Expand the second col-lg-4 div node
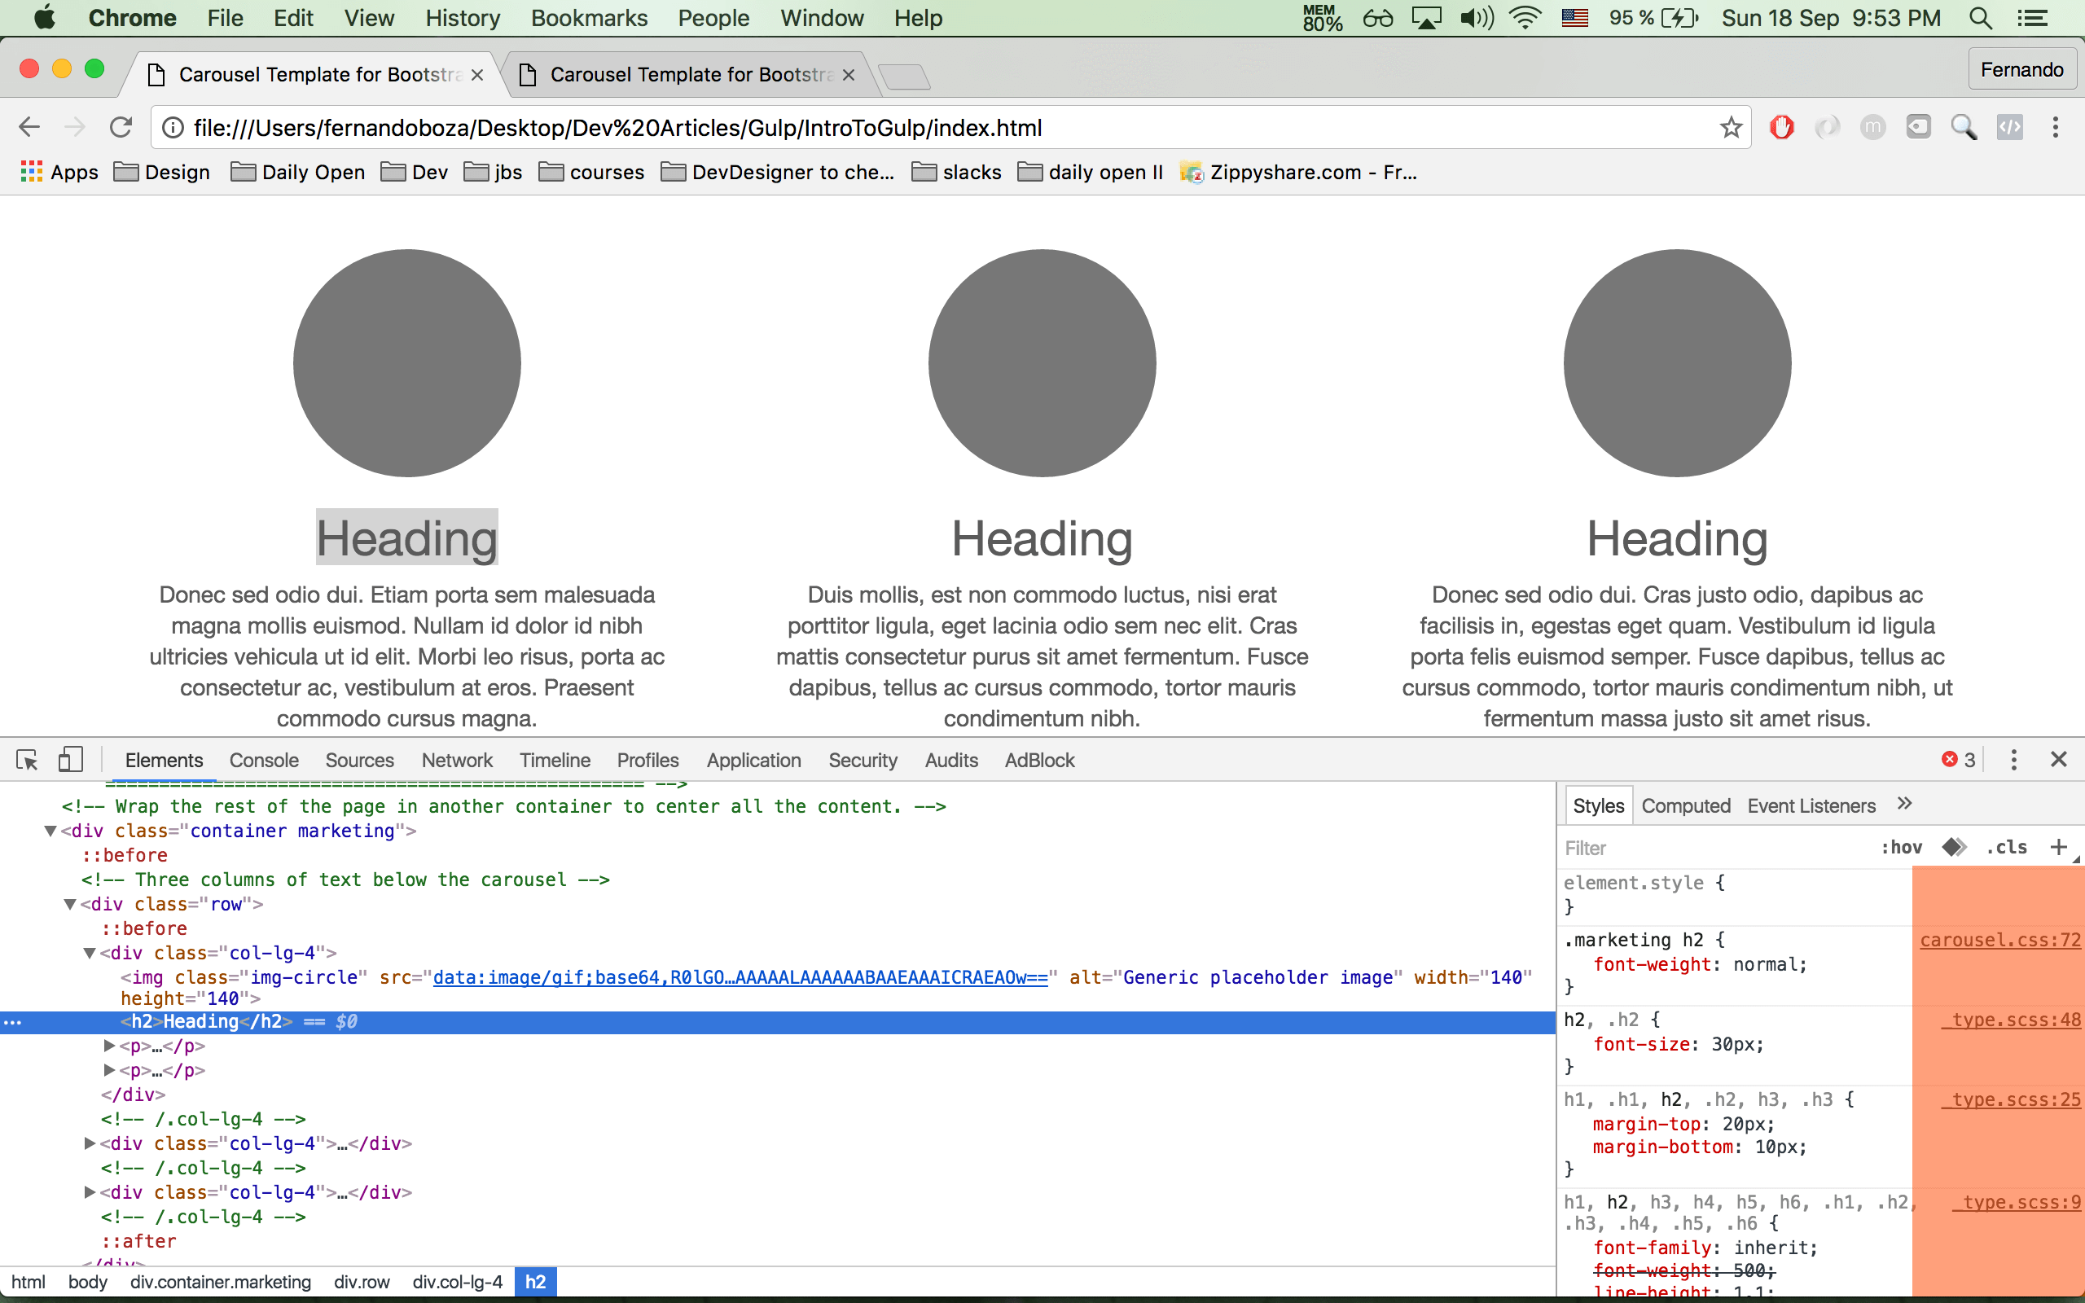The width and height of the screenshot is (2085, 1303). [90, 1143]
